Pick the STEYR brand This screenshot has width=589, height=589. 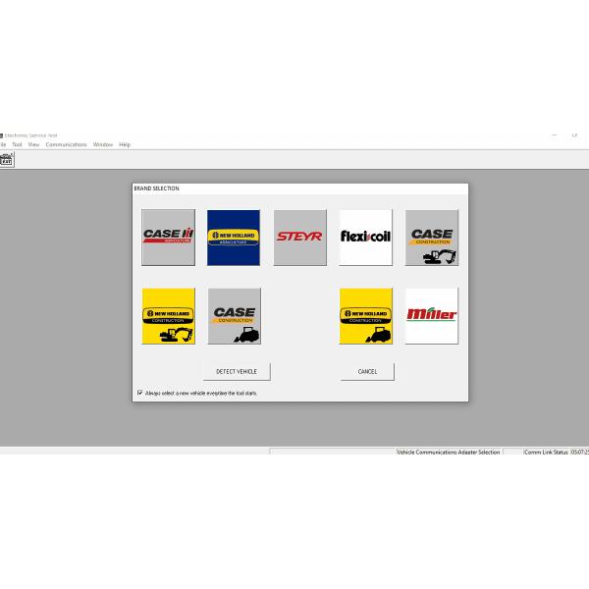point(299,237)
